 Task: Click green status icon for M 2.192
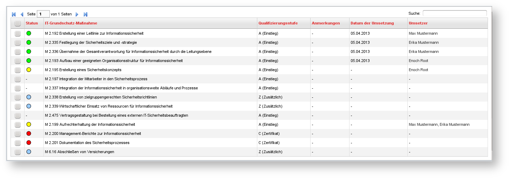29,33
